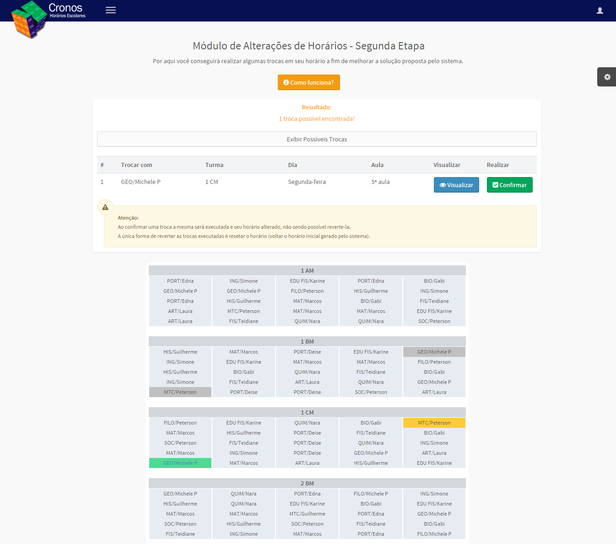Click the gray MTC/Peterson cell in 1 BM
Image resolution: width=616 pixels, height=544 pixels.
(180, 392)
